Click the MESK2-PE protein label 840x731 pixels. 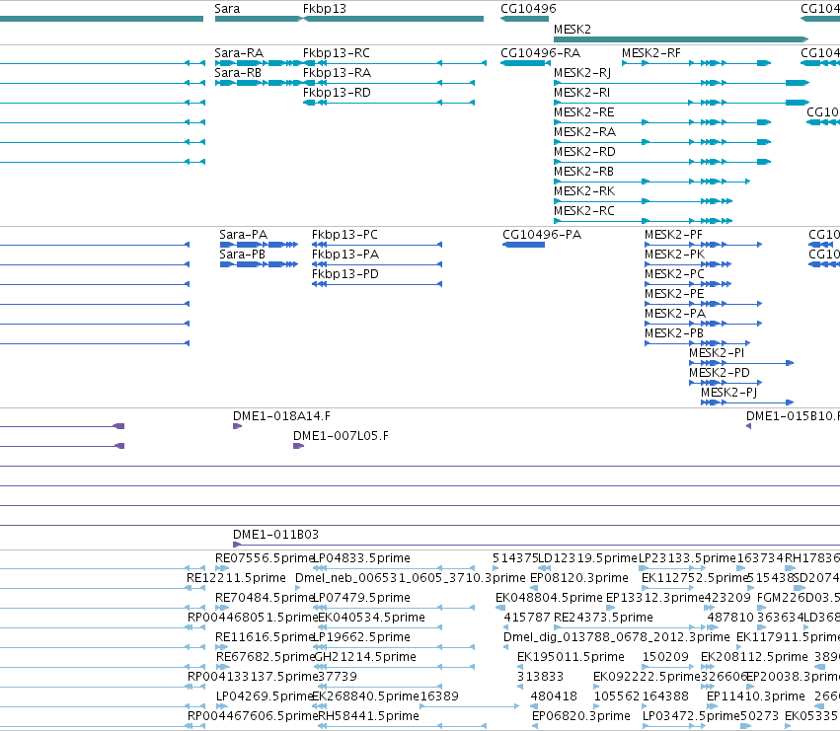click(x=674, y=294)
